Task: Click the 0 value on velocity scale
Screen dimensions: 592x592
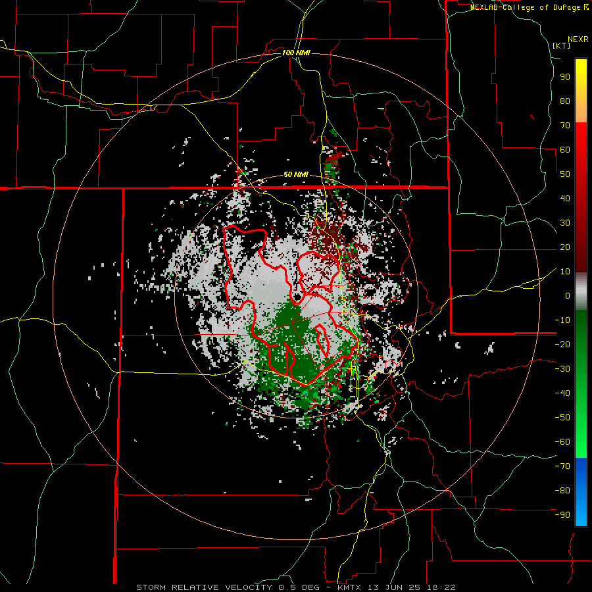Action: tap(568, 296)
